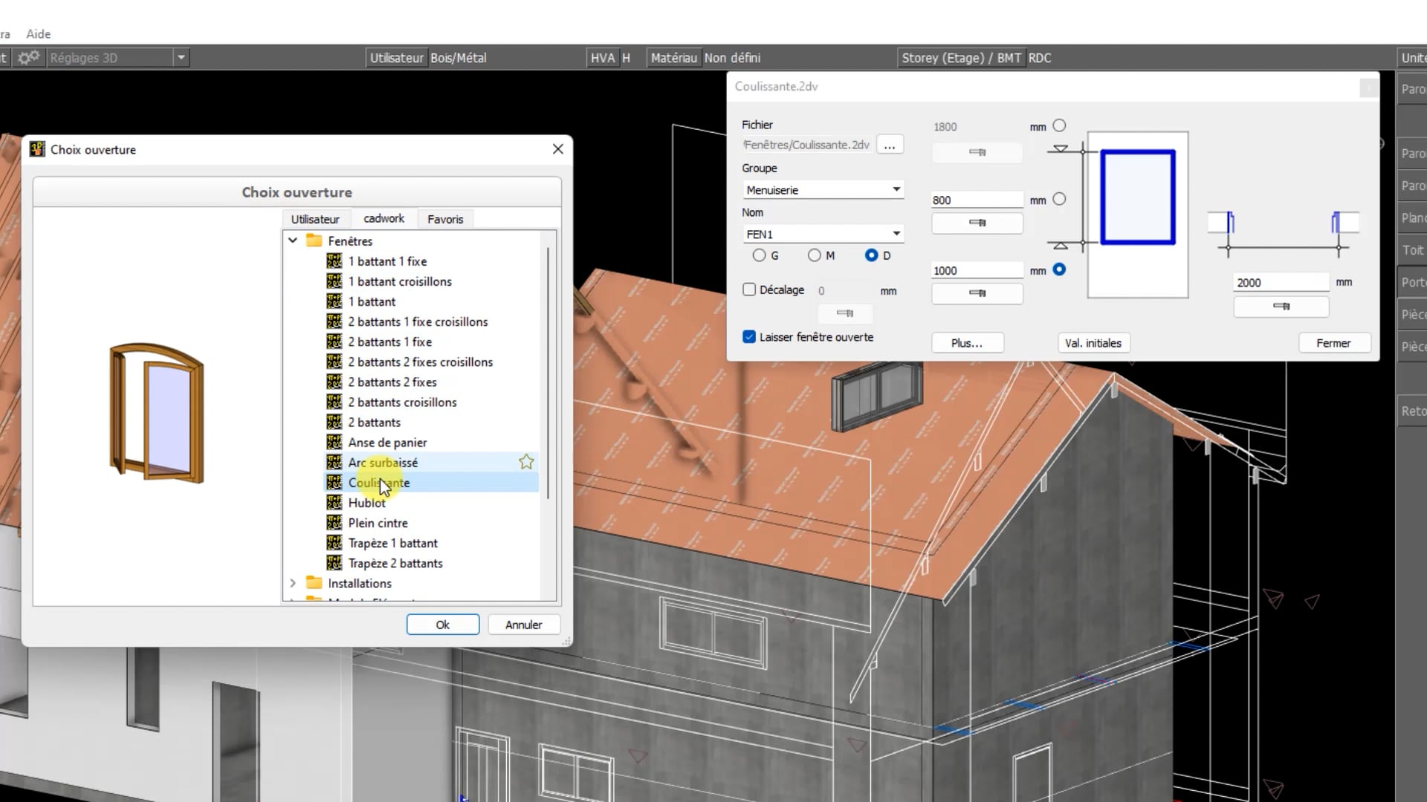The height and width of the screenshot is (802, 1427).
Task: Click the window list vertical scrollbar
Action: point(549,371)
